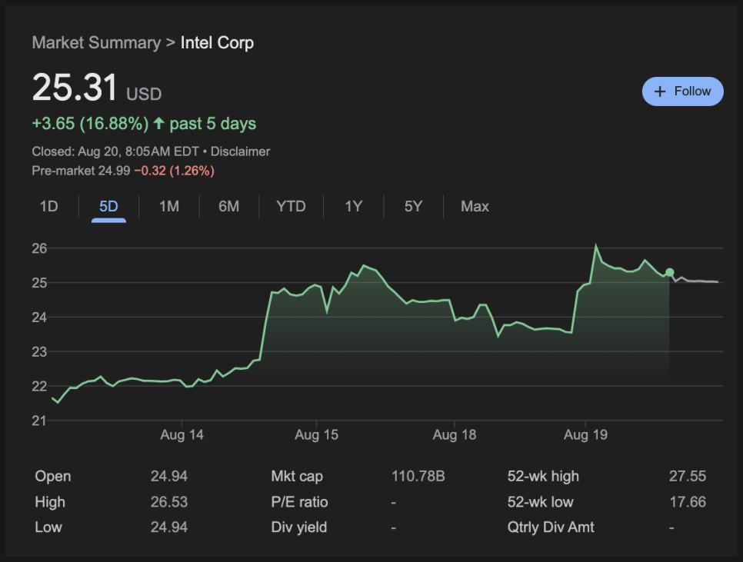This screenshot has width=743, height=562.
Task: Click the Div yield label
Action: click(x=299, y=527)
